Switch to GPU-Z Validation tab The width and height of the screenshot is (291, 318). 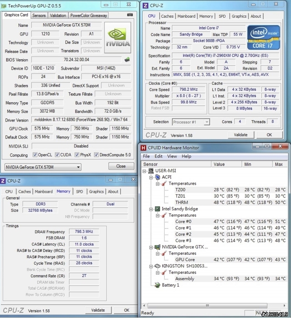(58, 15)
